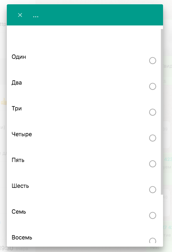The height and width of the screenshot is (252, 172).
Task: Select the radio button for Четыре
Action: pyautogui.click(x=153, y=138)
